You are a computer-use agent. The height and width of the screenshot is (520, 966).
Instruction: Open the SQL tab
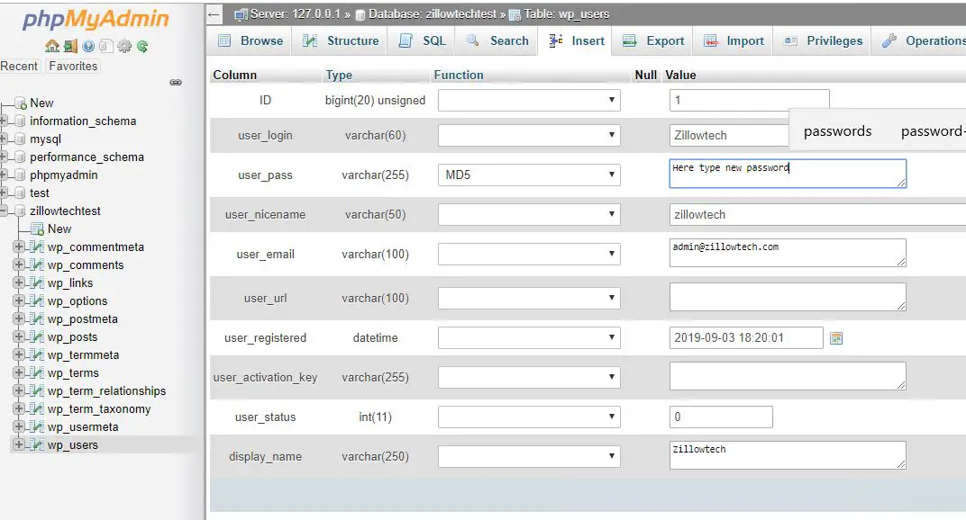422,40
